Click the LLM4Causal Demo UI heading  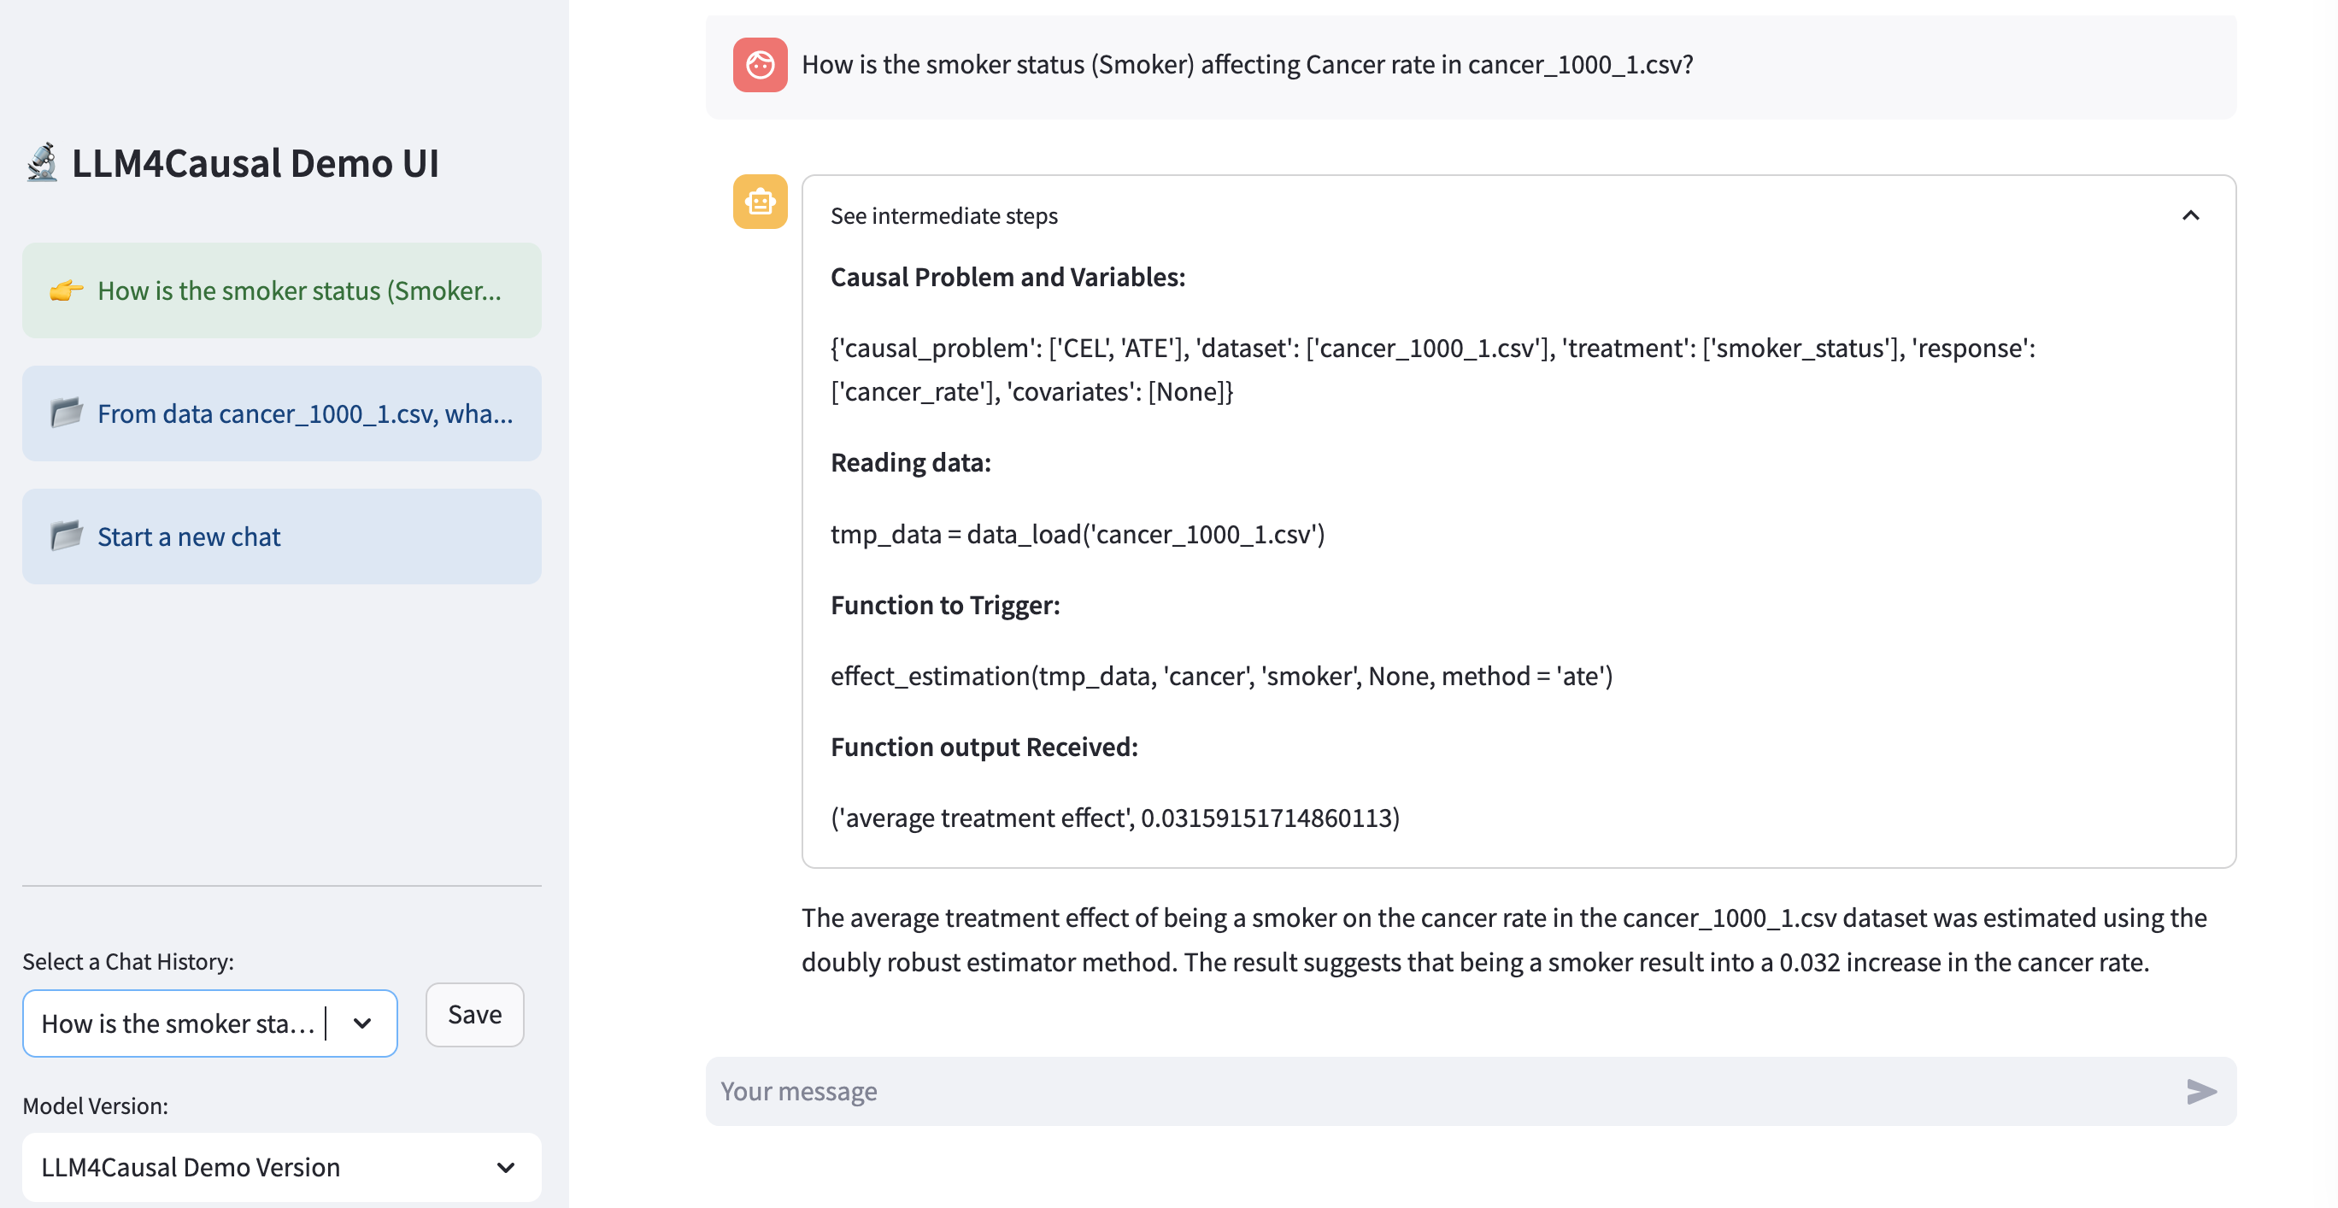255,163
